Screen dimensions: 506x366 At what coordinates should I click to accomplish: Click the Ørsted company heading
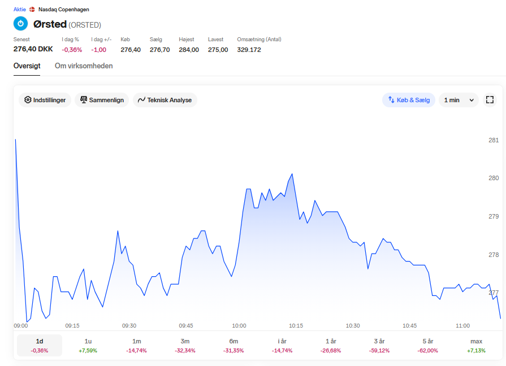pos(50,24)
